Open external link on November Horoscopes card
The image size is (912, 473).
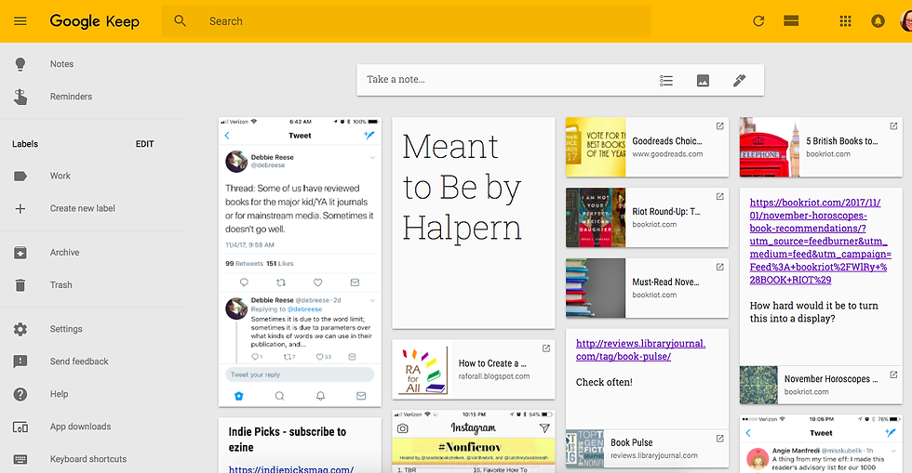(x=893, y=374)
